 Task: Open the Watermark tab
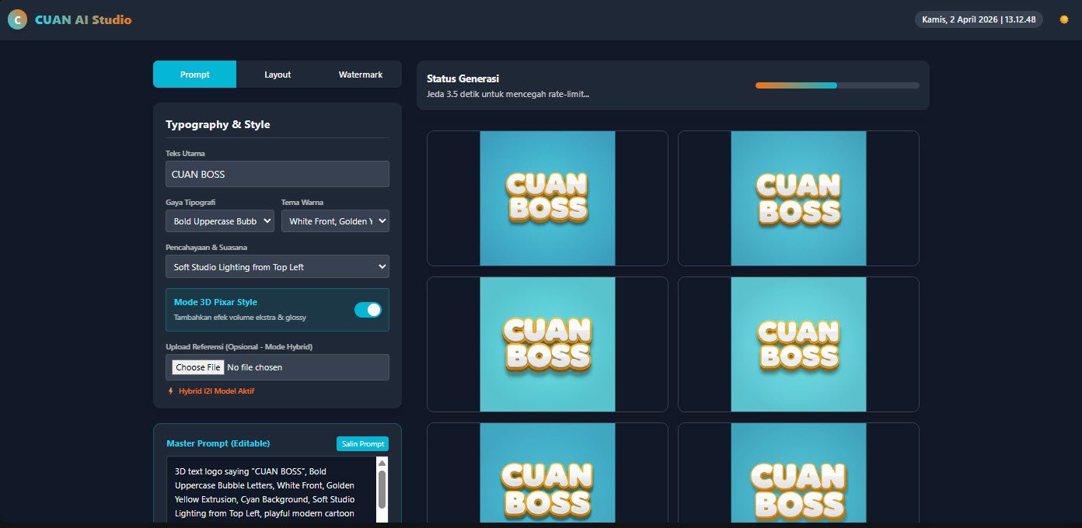click(361, 75)
